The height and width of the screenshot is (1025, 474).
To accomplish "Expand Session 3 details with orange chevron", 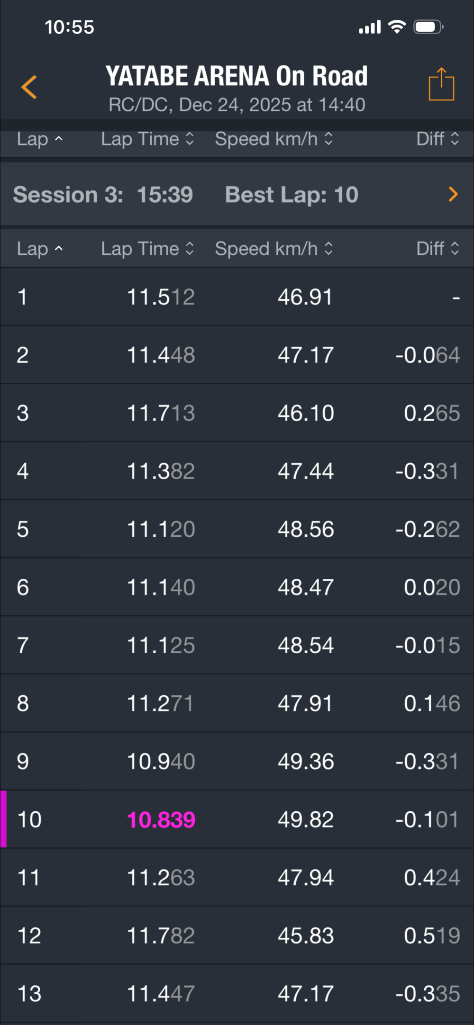I will tap(453, 194).
